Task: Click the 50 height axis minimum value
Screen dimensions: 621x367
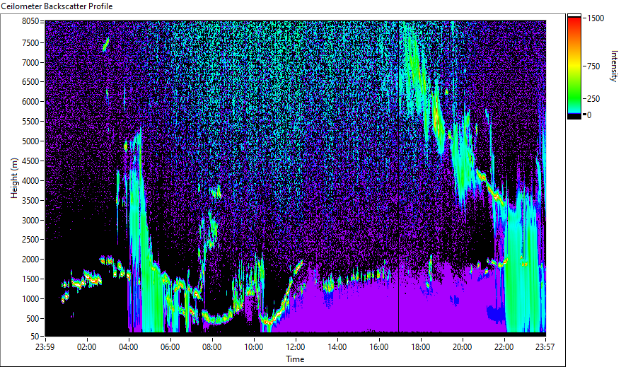Action: 35,336
